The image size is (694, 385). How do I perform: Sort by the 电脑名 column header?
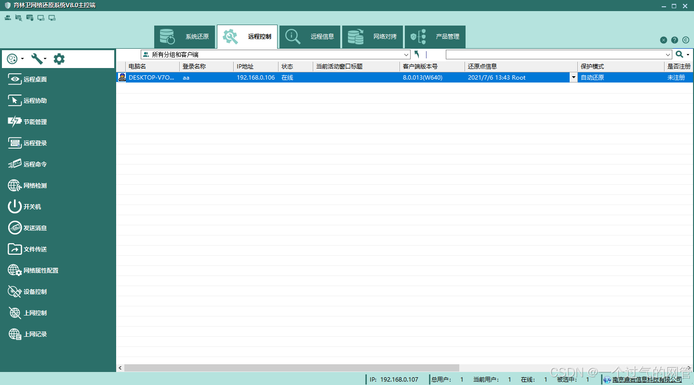(153, 67)
